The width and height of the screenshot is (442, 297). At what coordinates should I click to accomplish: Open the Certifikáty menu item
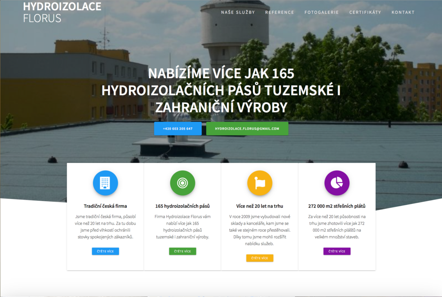tap(365, 12)
